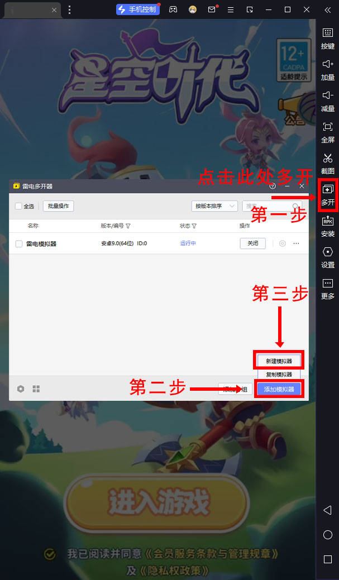The height and width of the screenshot is (580, 339).
Task: Open the 安装 APK installer
Action: (327, 226)
